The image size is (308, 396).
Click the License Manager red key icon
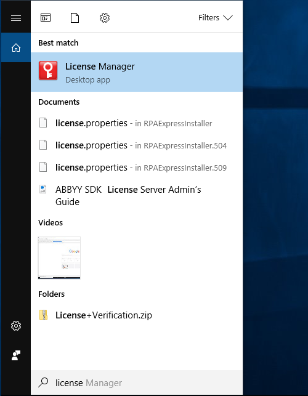click(x=48, y=71)
